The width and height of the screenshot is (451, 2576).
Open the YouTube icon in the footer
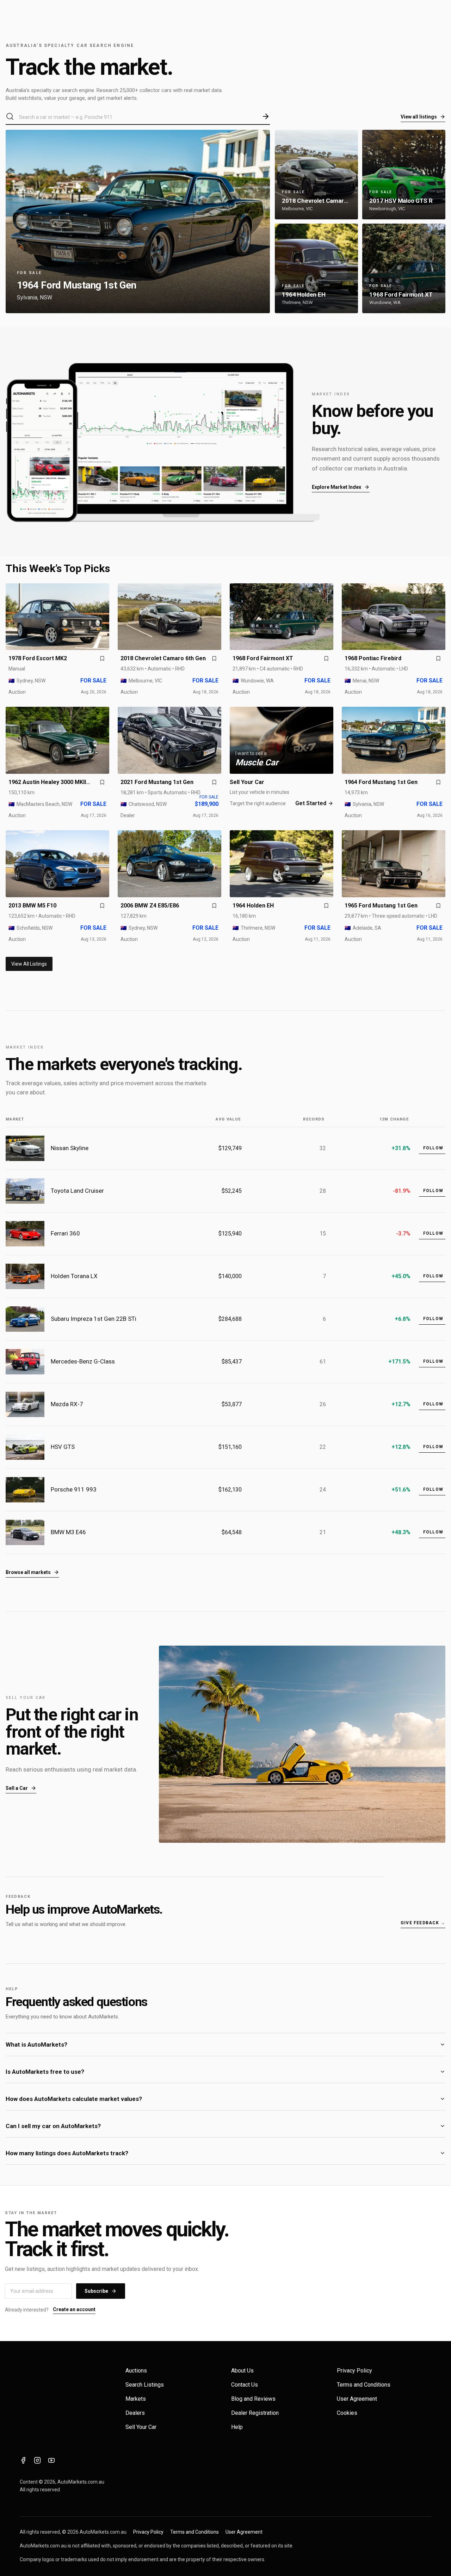51,2460
